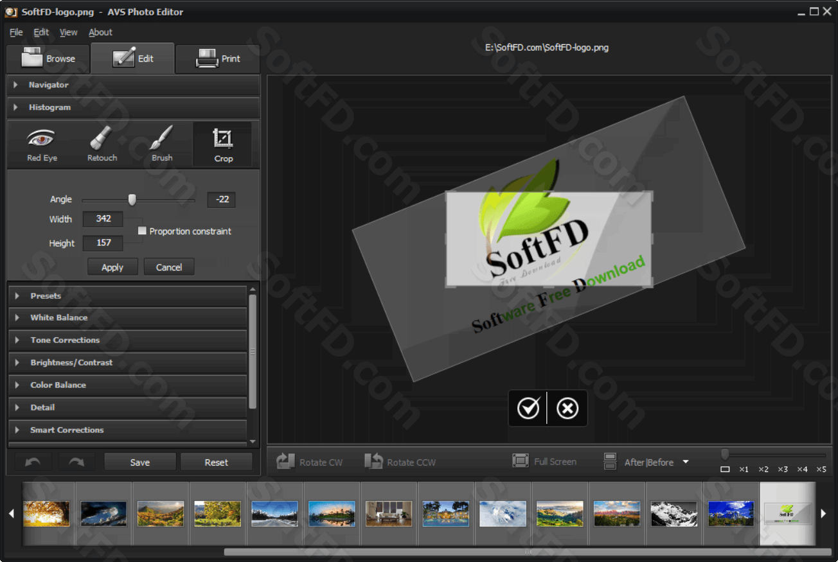This screenshot has height=562, width=838.
Task: Expand the Color Balance section
Action: point(128,385)
